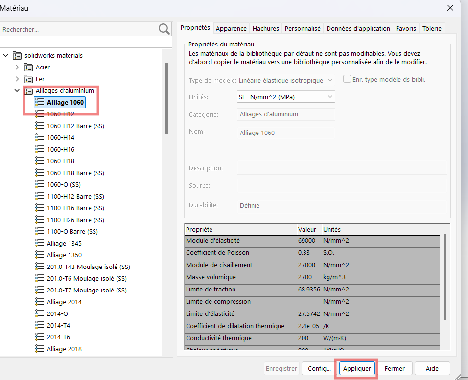468x380 pixels.
Task: Click the Limite d'élasticité value 27.5742
Action: [309, 314]
